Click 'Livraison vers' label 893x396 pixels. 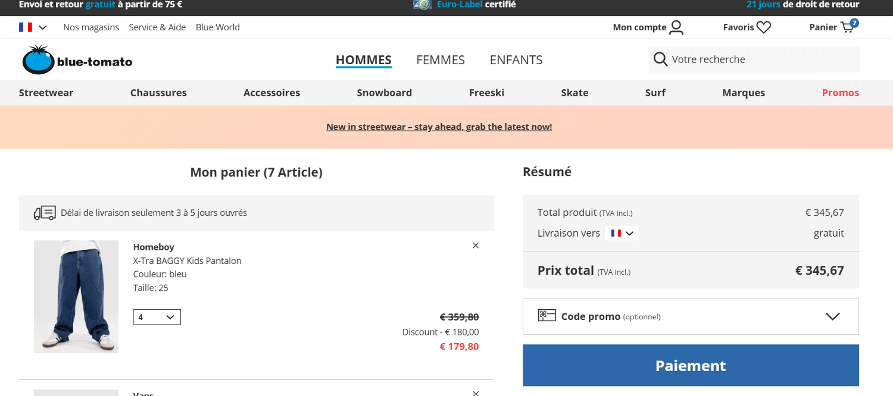(x=569, y=233)
